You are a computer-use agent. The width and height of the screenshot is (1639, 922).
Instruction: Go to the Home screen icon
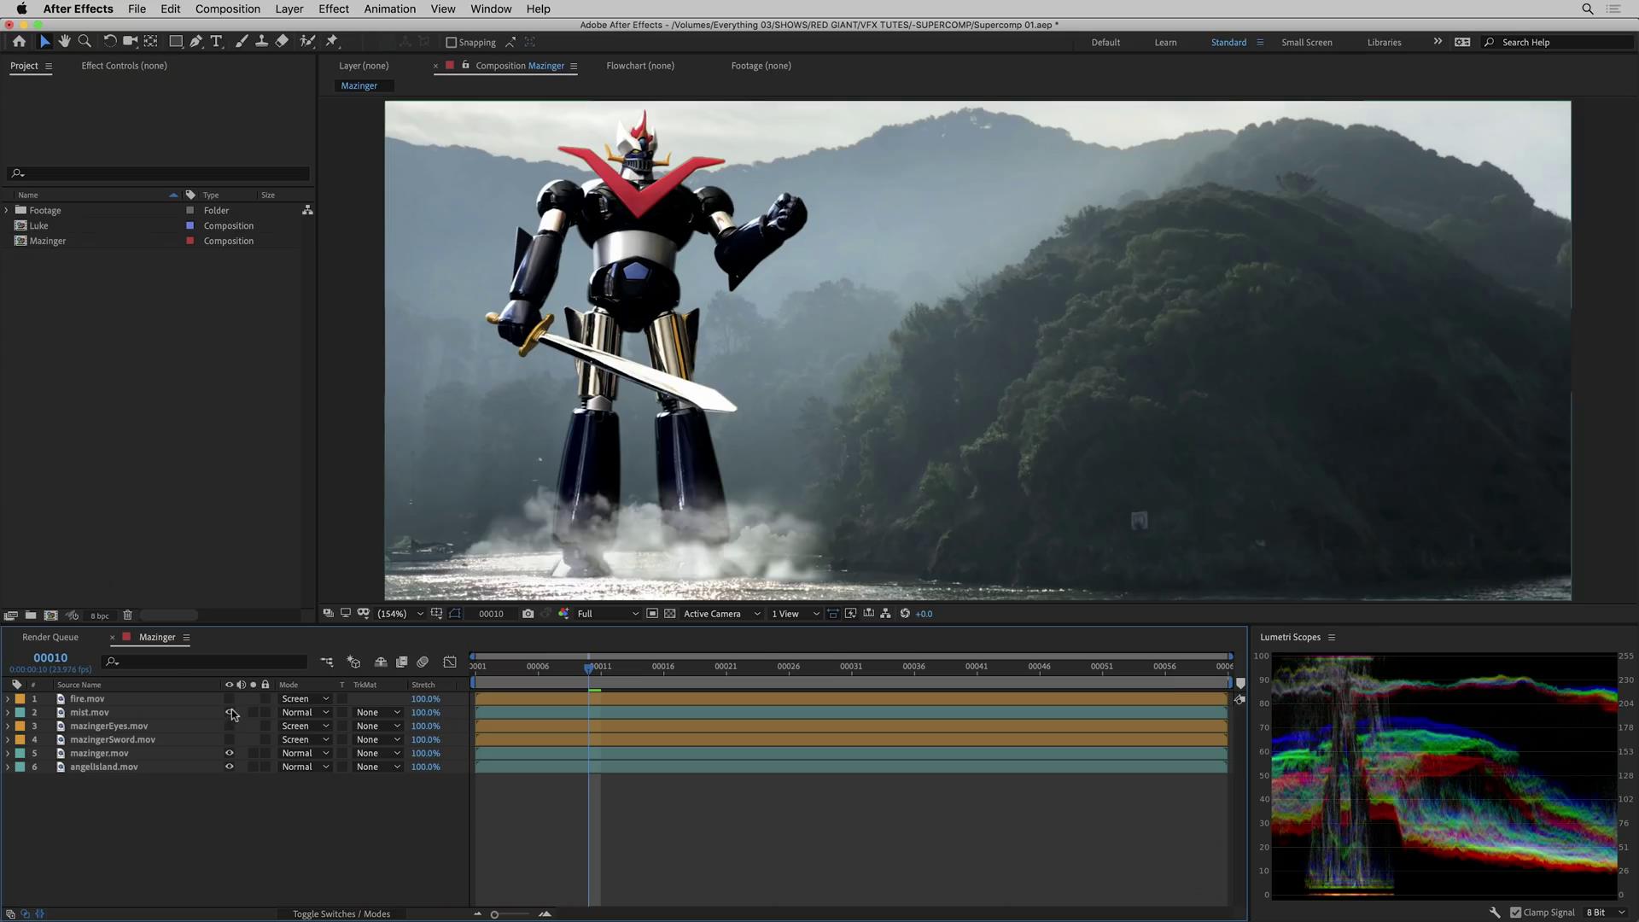[19, 41]
